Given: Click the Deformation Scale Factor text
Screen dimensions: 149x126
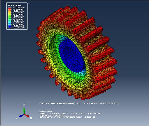Looking at the screenshot, I should (x=76, y=117).
